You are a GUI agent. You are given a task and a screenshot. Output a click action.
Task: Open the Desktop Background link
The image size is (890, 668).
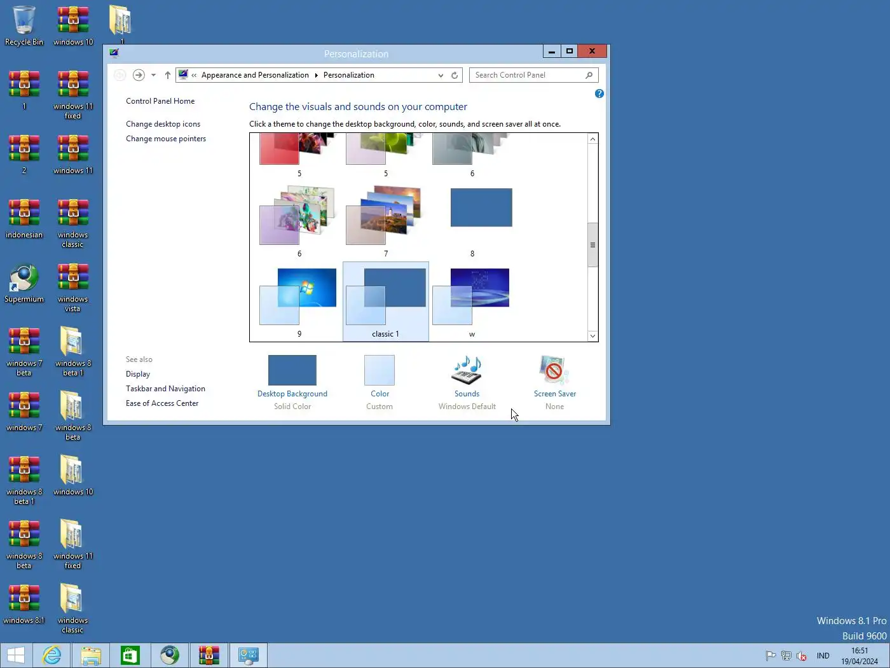coord(292,394)
